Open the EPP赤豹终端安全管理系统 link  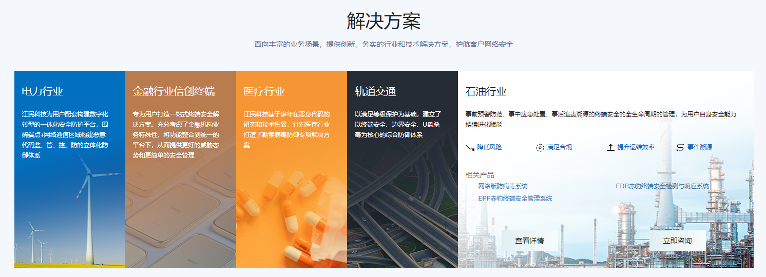[x=515, y=199]
